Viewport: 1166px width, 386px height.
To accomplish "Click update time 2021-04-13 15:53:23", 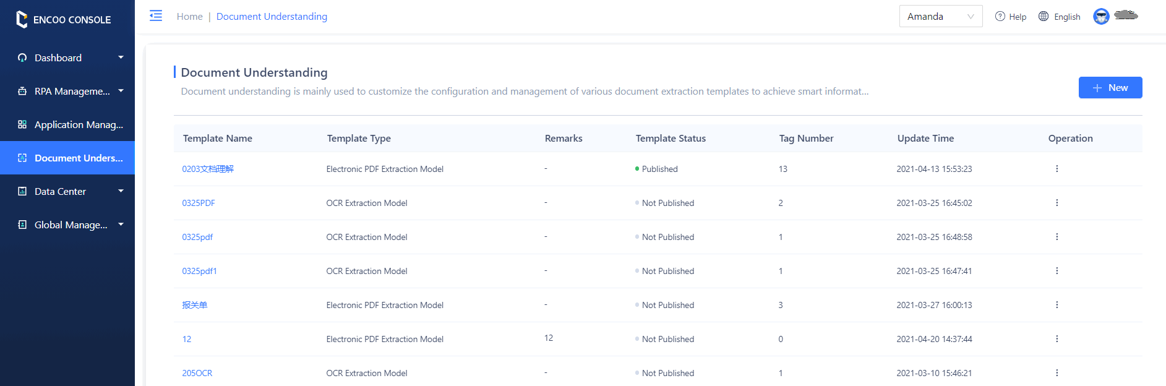I will point(934,169).
